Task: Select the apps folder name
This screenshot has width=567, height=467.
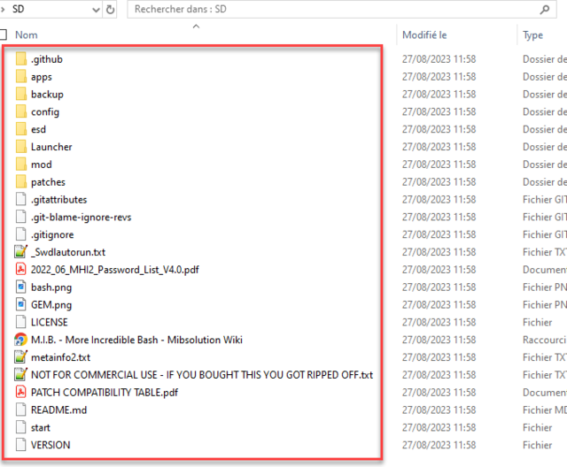Action: (42, 77)
